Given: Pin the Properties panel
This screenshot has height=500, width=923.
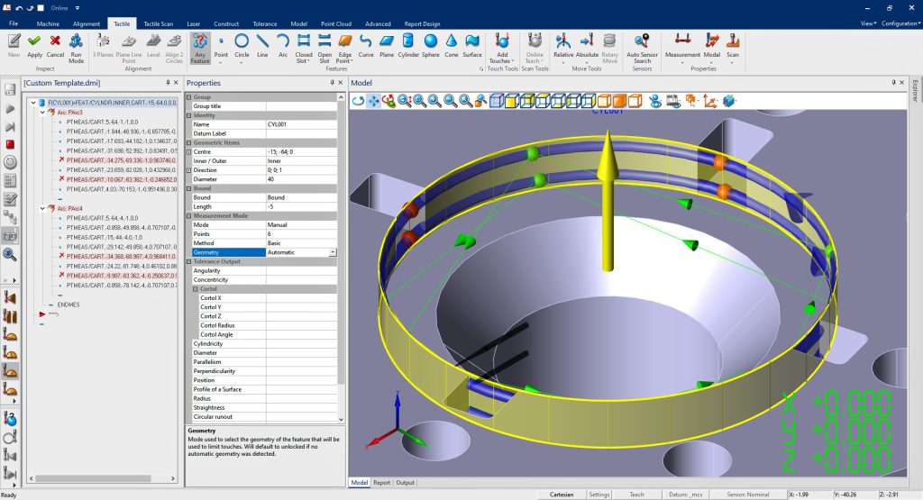Looking at the screenshot, I should click(x=331, y=83).
